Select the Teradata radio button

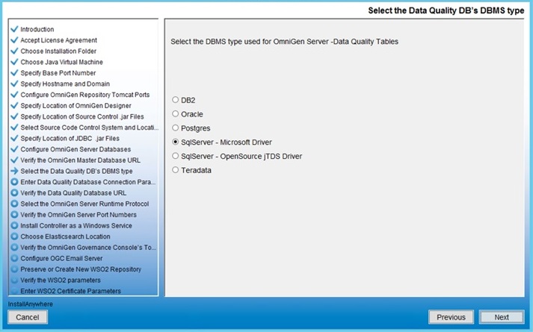(x=175, y=170)
